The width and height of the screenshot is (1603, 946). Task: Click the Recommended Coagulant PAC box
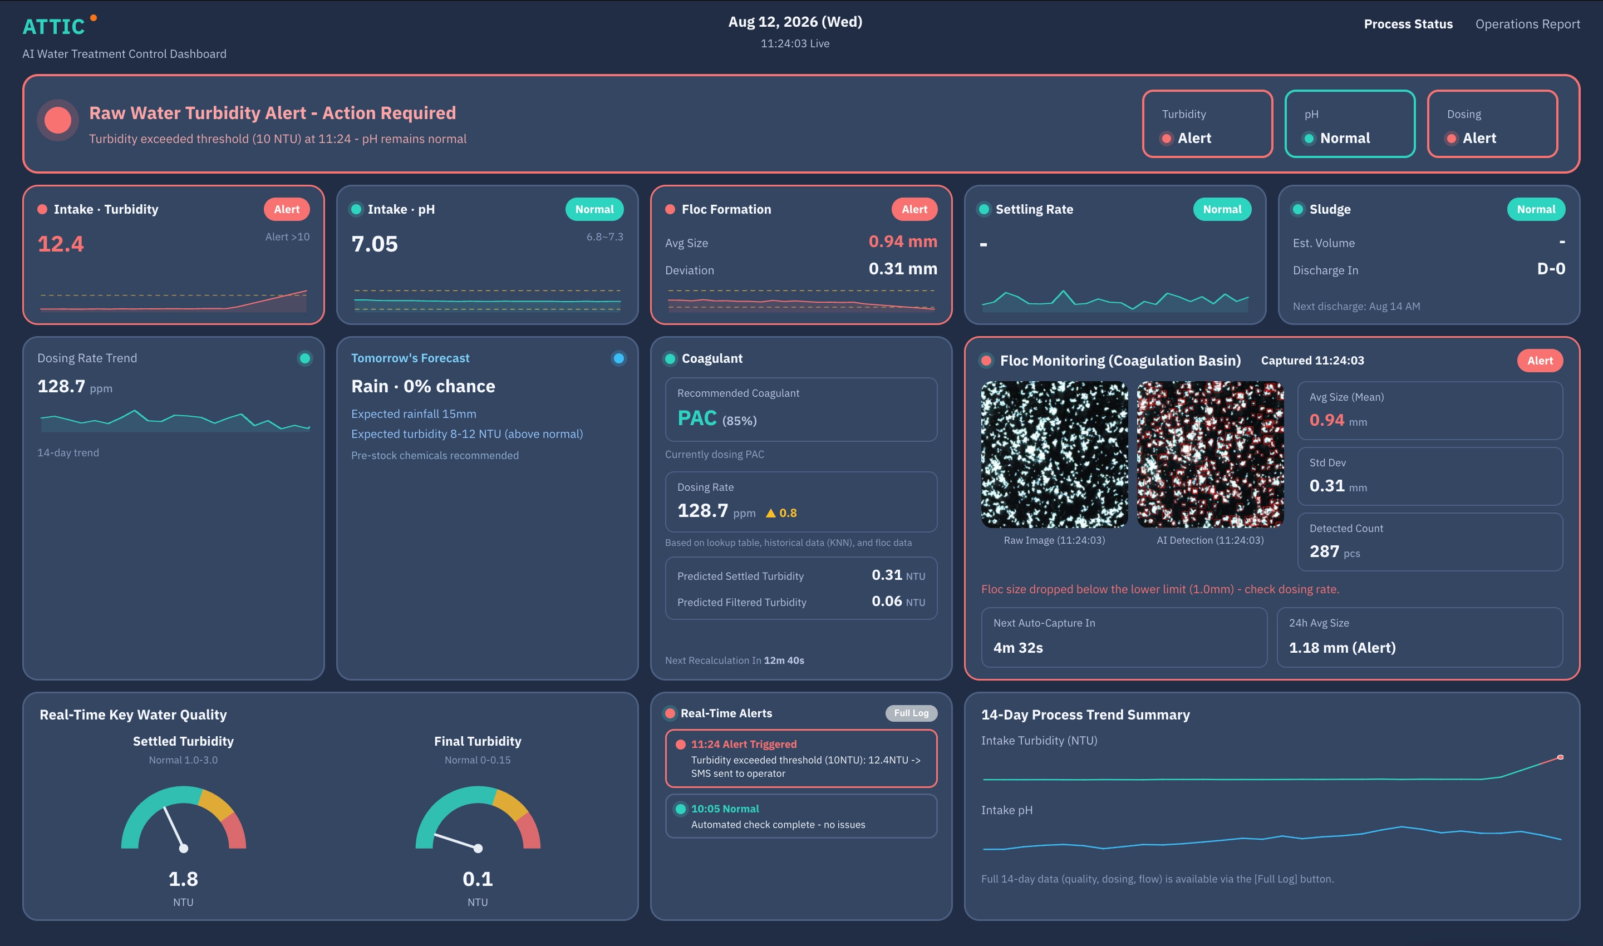pyautogui.click(x=801, y=409)
